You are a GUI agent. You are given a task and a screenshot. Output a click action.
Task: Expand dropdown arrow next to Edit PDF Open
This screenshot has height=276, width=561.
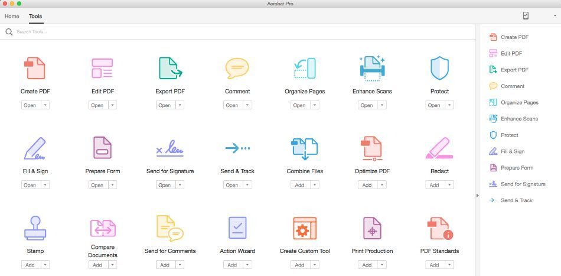point(113,105)
